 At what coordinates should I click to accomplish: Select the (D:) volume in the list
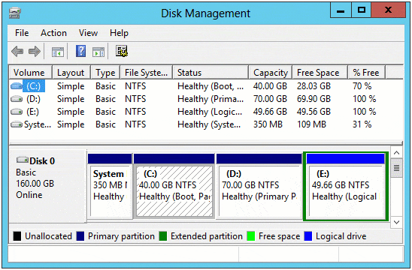pos(33,99)
